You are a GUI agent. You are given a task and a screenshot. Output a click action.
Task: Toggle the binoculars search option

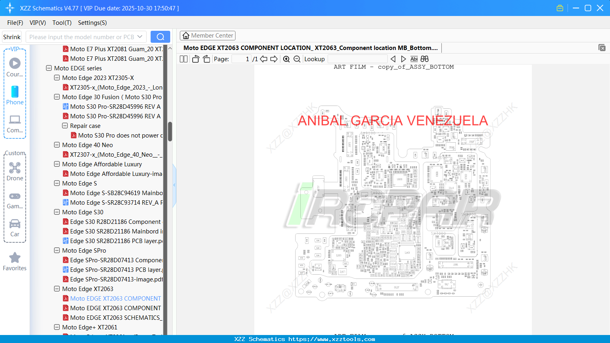425,59
